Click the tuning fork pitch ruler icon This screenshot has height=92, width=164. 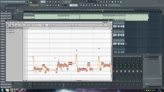pos(25,28)
